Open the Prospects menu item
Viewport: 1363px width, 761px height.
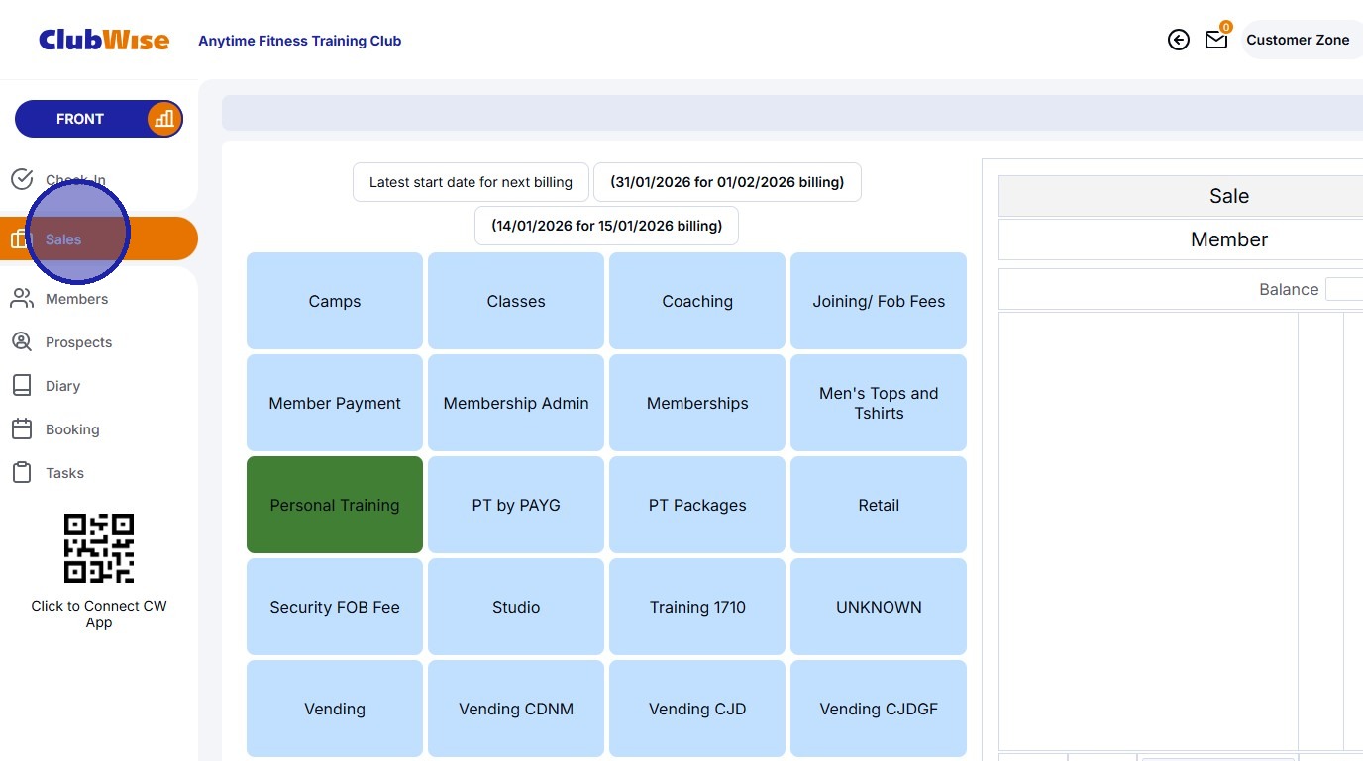[x=78, y=342]
